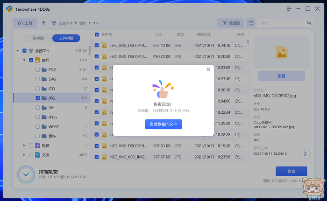Go to the 主頁 home button
Image resolution: width=327 pixels, height=201 pixels.
(x=25, y=23)
